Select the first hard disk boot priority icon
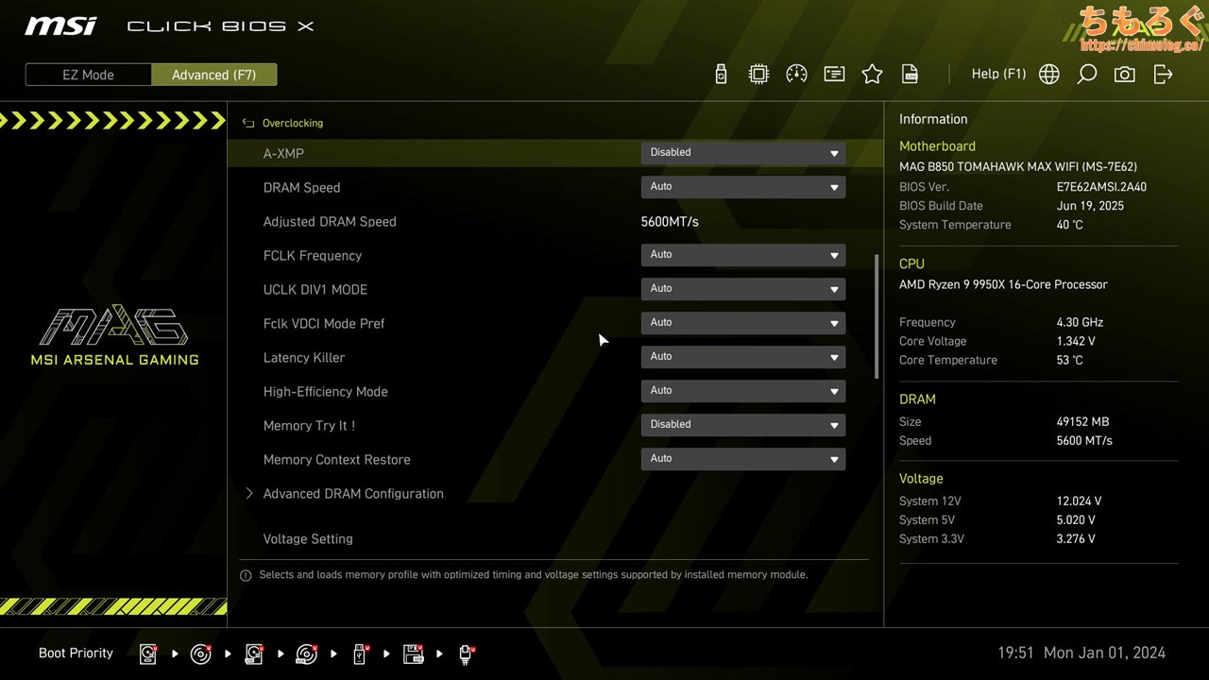Screen dimensions: 1209x680 (148, 654)
